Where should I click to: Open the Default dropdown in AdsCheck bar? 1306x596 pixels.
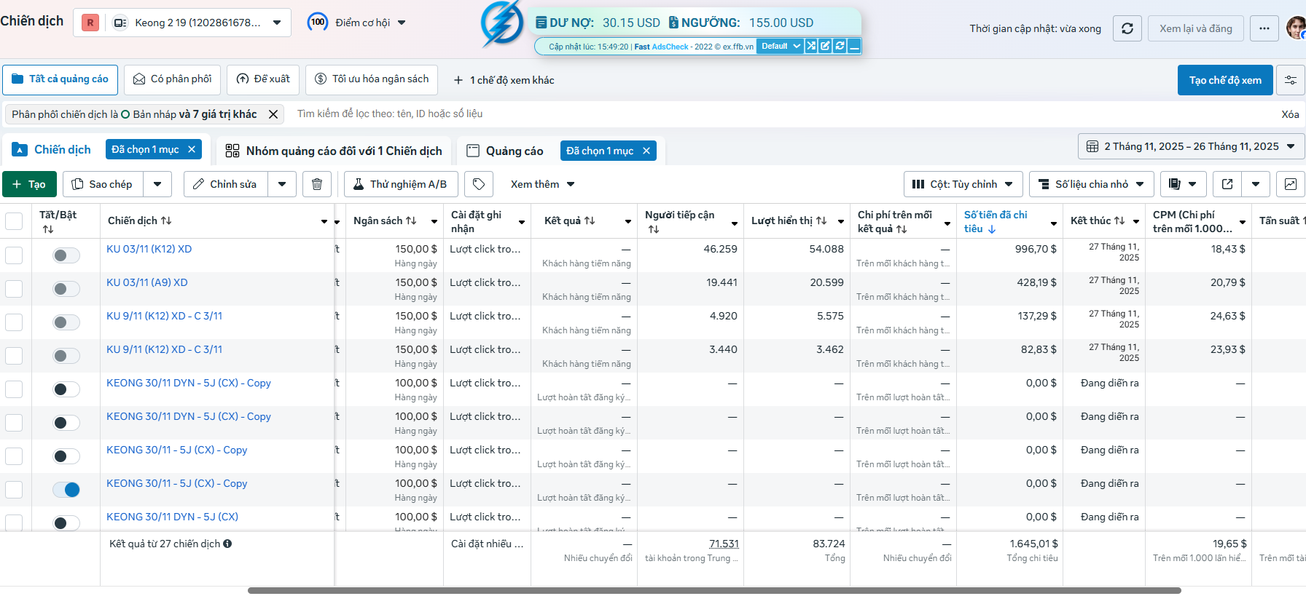pyautogui.click(x=780, y=46)
